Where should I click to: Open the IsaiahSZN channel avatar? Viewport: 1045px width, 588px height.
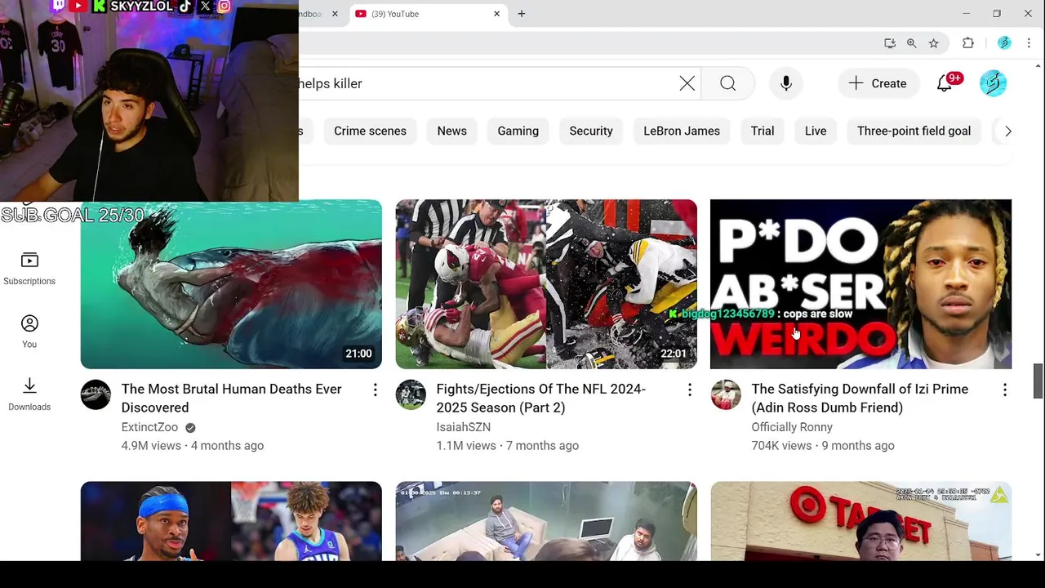411,394
